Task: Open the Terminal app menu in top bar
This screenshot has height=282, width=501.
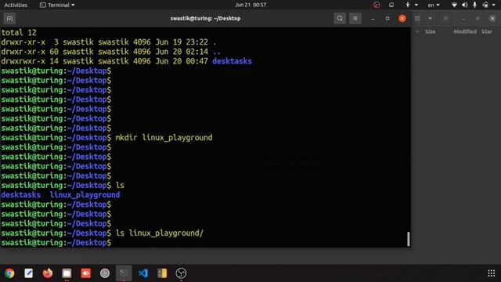Action: pyautogui.click(x=57, y=5)
